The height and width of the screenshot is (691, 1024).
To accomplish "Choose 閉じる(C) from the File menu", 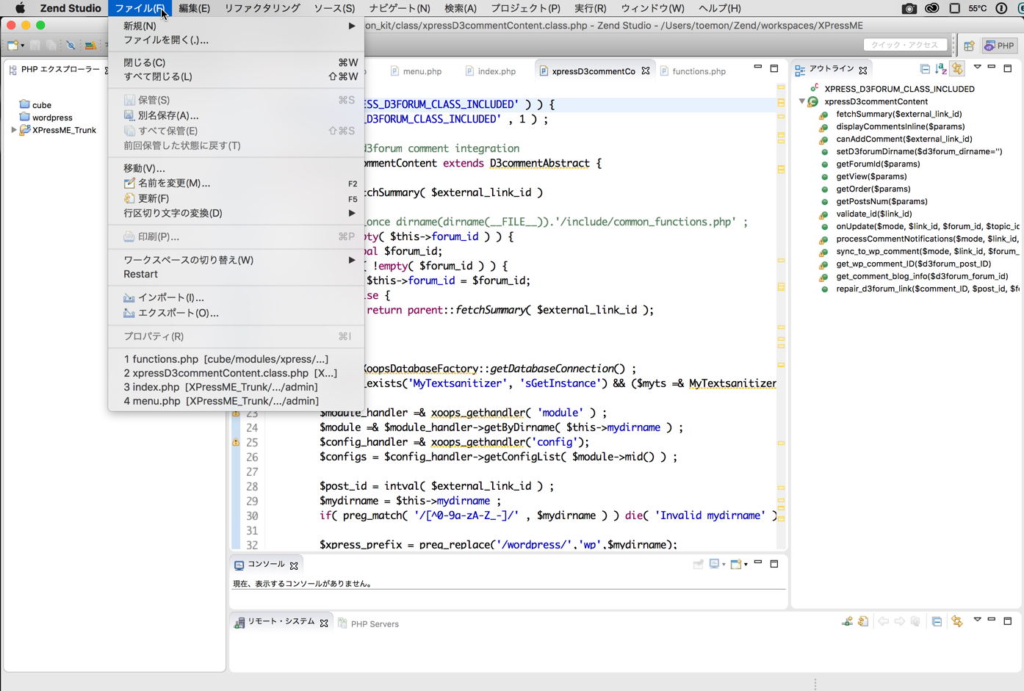I will pos(237,62).
